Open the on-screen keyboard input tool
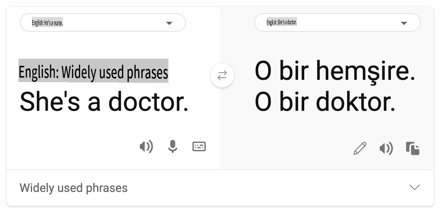This screenshot has height=219, width=445. pos(199,146)
